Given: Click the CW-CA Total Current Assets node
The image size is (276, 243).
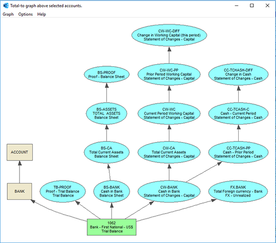Looking at the screenshot, I should click(169, 153).
